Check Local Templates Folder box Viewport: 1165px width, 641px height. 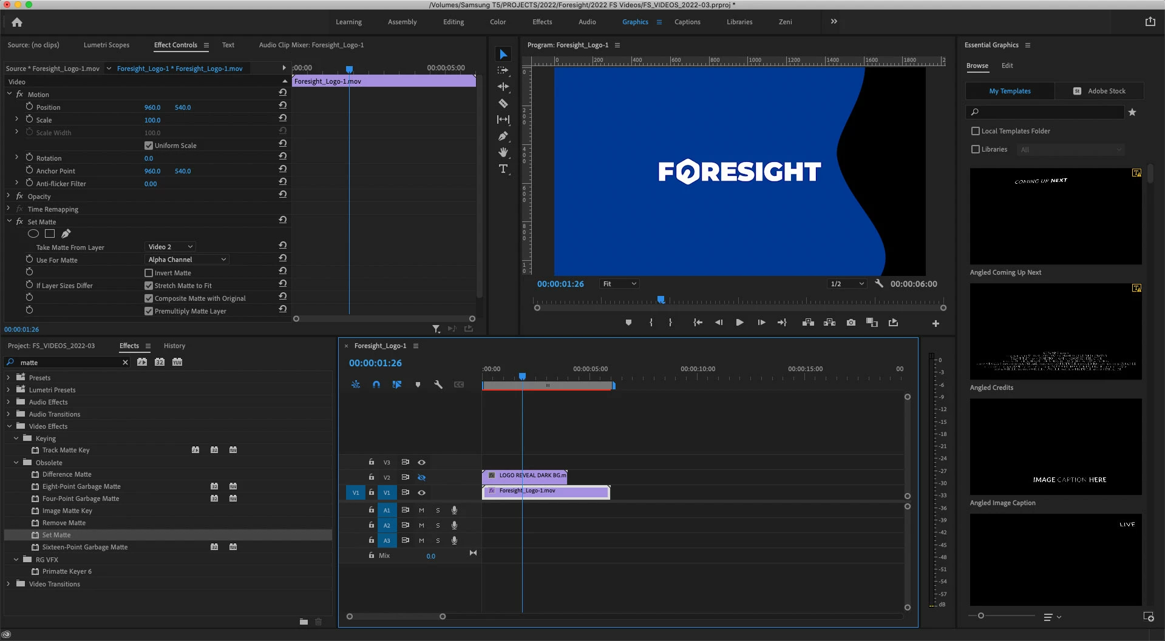click(x=976, y=131)
